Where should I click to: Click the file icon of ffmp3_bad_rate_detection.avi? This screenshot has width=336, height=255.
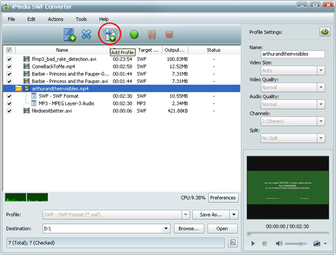(26, 59)
